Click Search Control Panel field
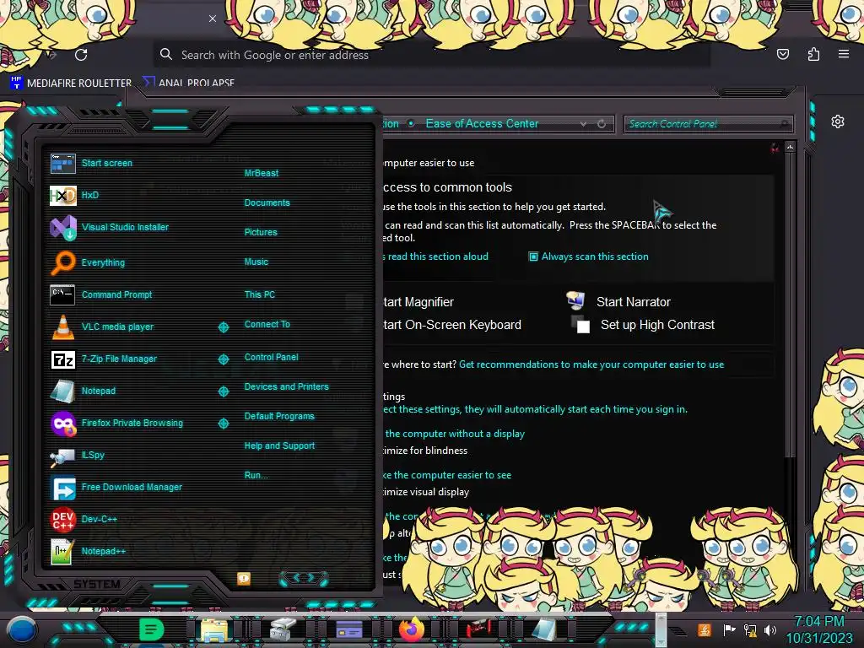The width and height of the screenshot is (864, 648). pyautogui.click(x=709, y=124)
